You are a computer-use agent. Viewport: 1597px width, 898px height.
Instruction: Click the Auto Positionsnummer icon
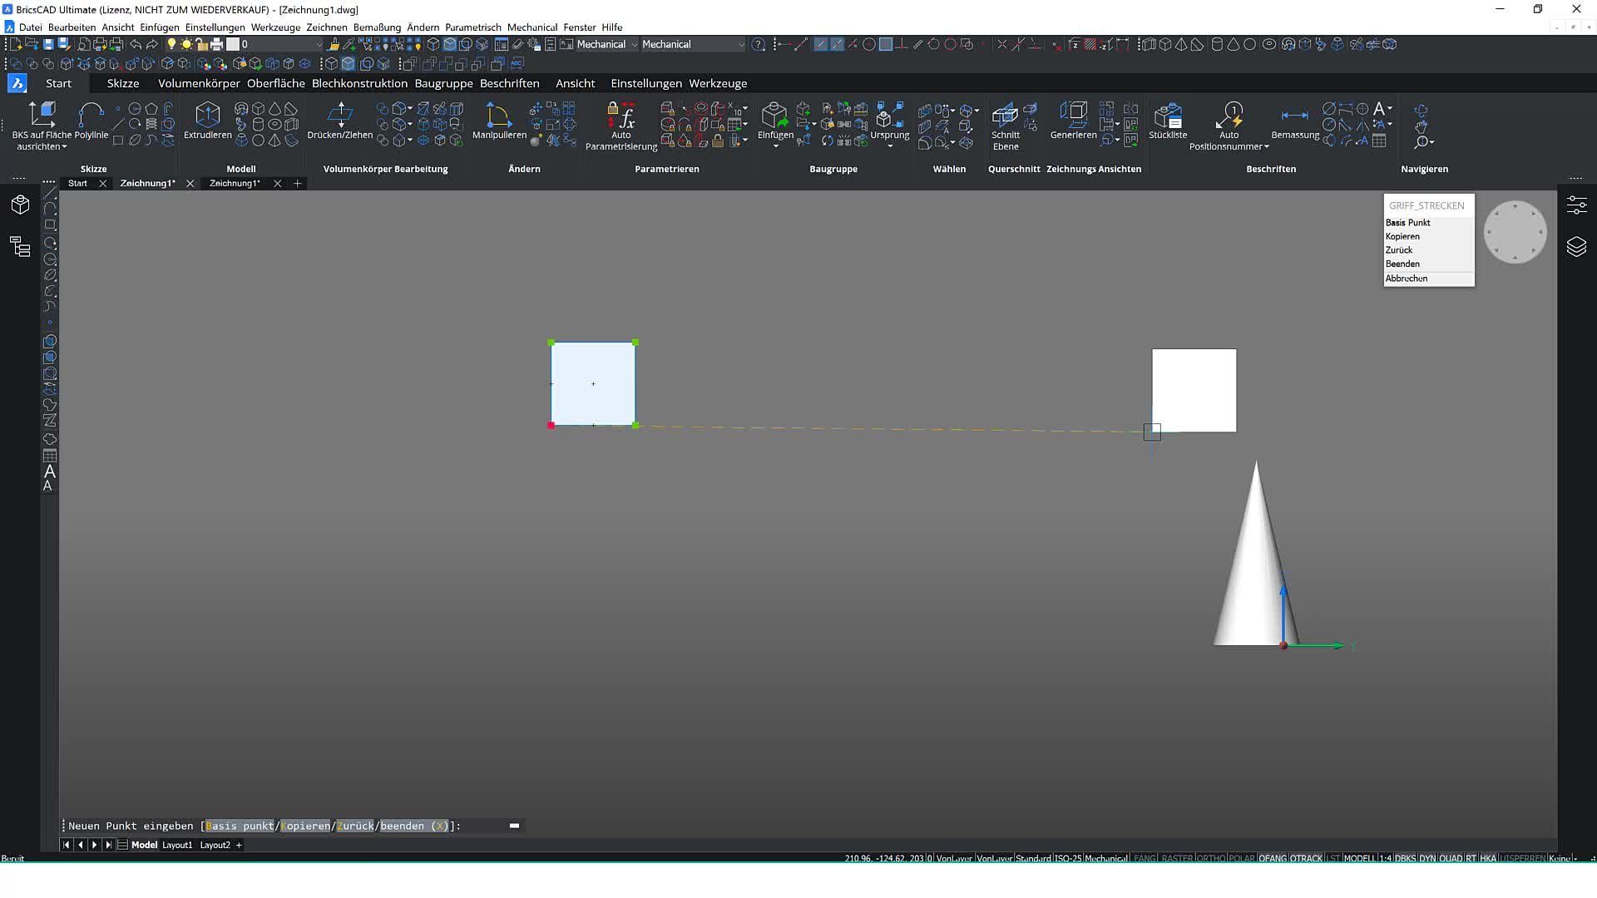click(x=1229, y=115)
